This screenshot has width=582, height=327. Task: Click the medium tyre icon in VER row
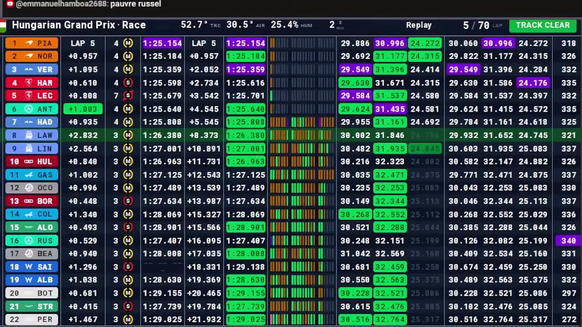point(128,69)
